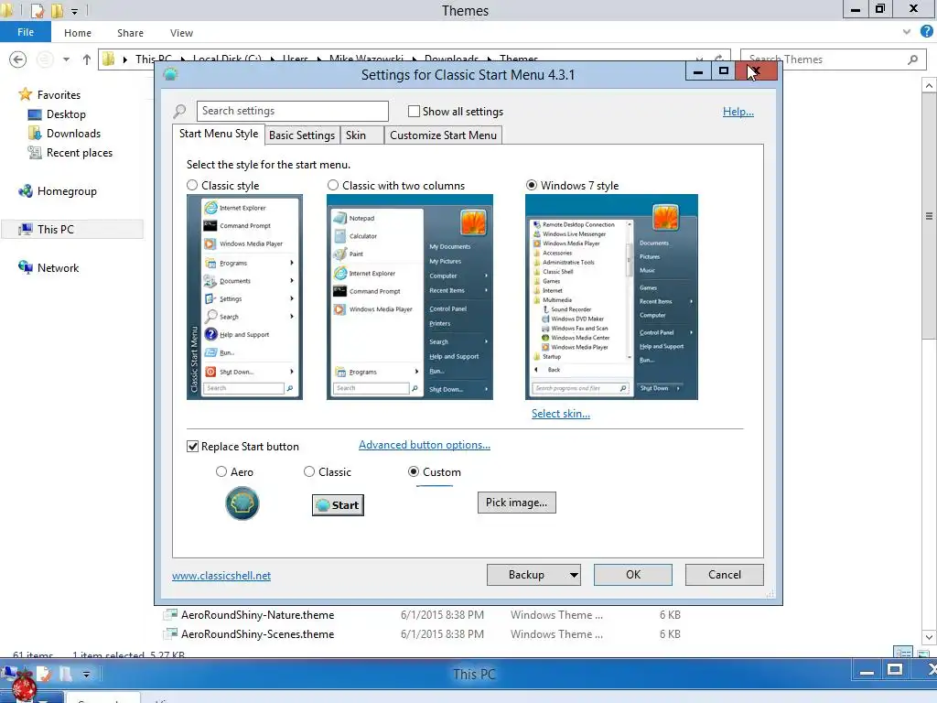This screenshot has width=937, height=703.
Task: Open the Start Menu Style tab
Action: point(219,134)
